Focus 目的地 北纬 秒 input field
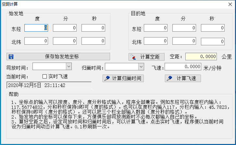 click(213, 41)
